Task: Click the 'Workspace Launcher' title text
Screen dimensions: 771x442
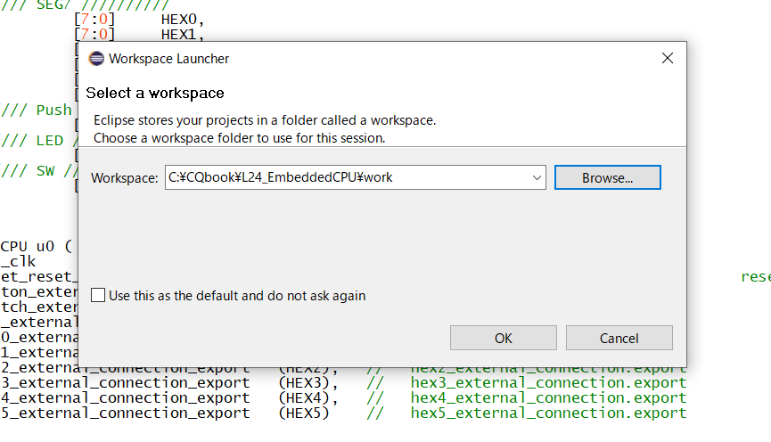Action: (x=168, y=59)
